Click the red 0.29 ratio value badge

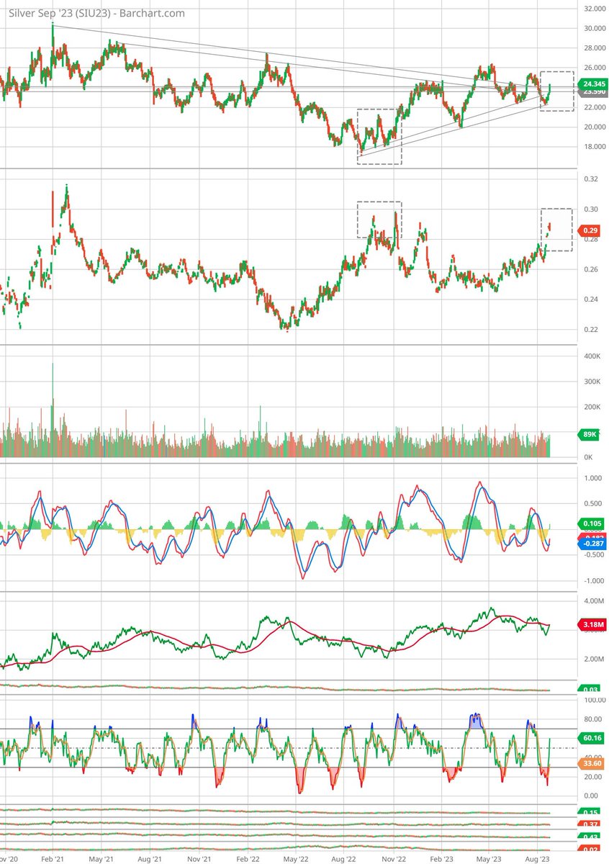(591, 230)
